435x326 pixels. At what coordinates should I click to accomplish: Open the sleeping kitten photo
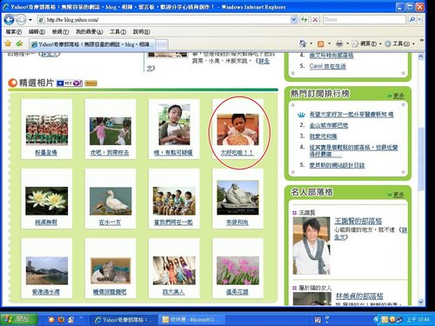coord(110,271)
